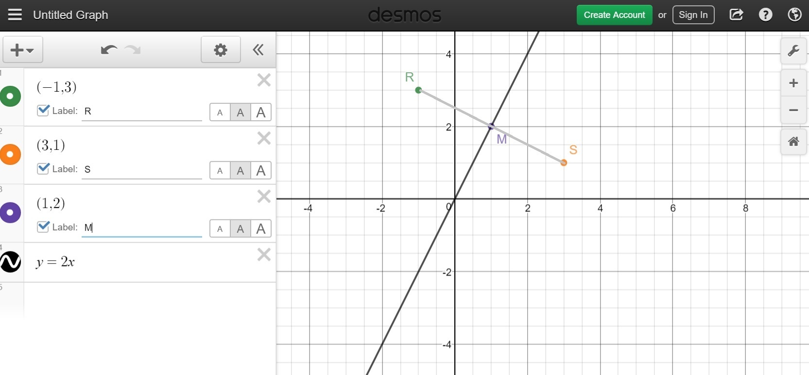This screenshot has height=375, width=809.
Task: Set large label size for M
Action: [x=261, y=228]
